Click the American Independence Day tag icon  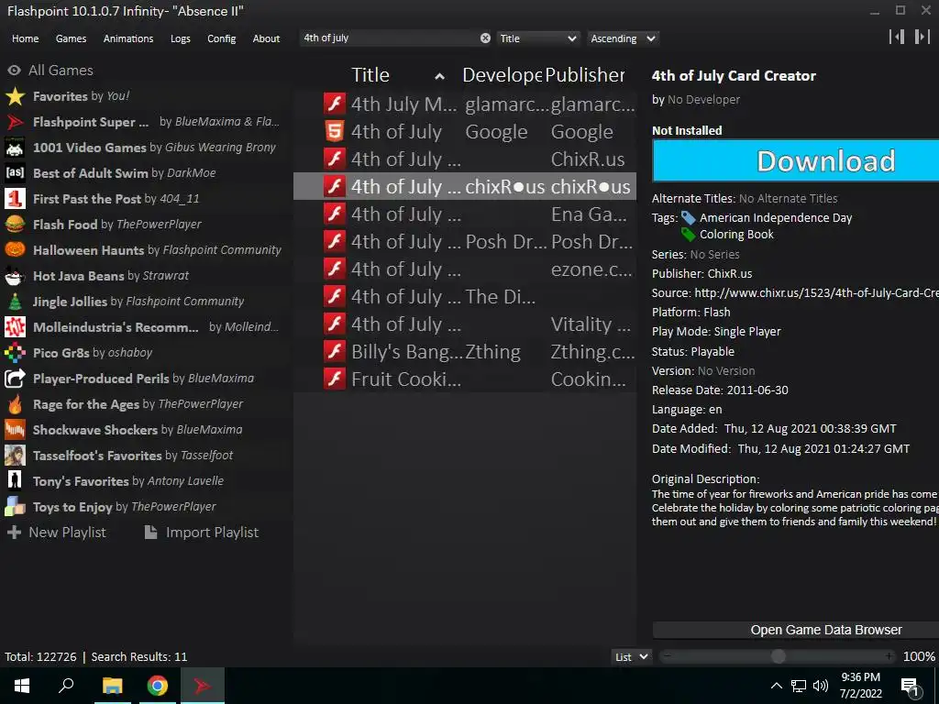(x=689, y=218)
